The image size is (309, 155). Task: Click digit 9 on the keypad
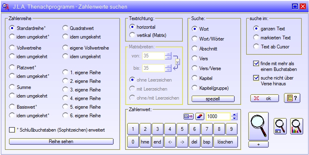(231, 129)
